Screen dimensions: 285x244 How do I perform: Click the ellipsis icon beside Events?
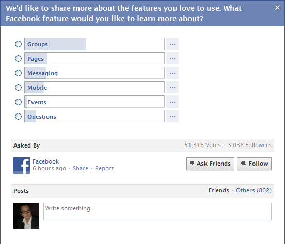tap(172, 102)
